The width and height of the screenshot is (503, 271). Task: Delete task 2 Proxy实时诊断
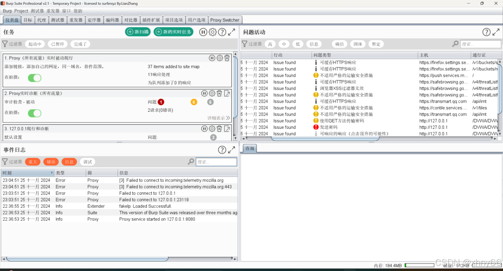(219, 93)
